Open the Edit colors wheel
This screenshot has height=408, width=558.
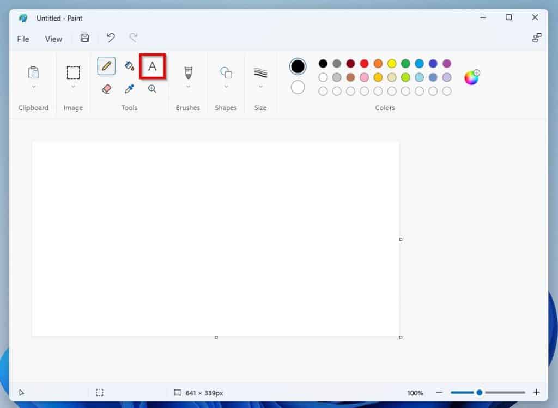click(x=471, y=77)
